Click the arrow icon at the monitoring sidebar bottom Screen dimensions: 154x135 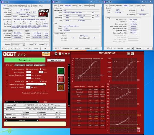[x=69, y=105]
